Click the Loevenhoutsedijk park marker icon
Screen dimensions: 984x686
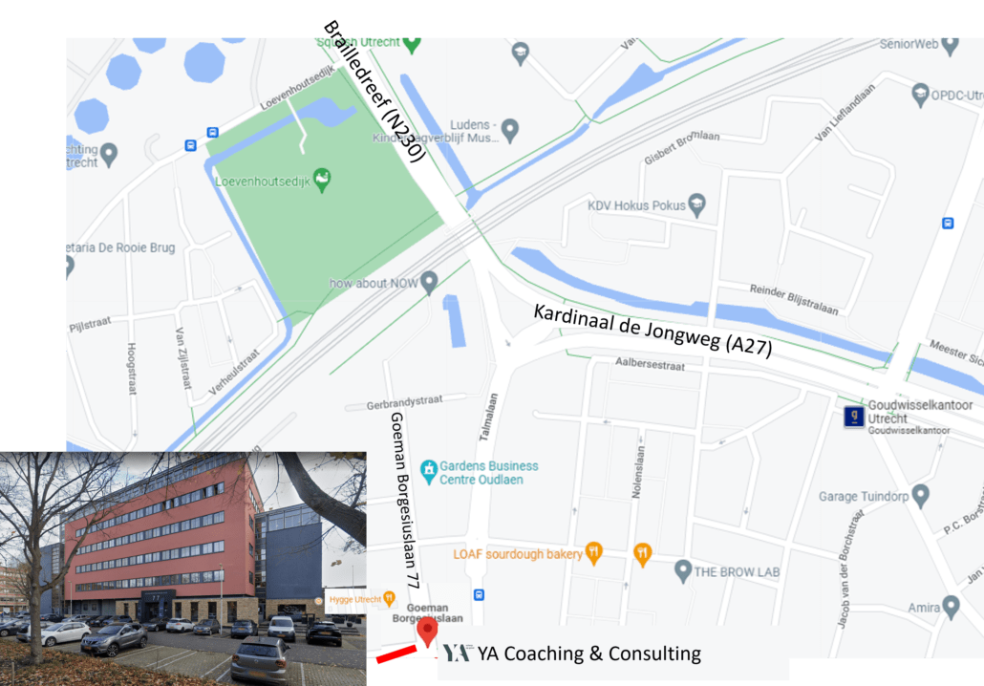(x=322, y=181)
